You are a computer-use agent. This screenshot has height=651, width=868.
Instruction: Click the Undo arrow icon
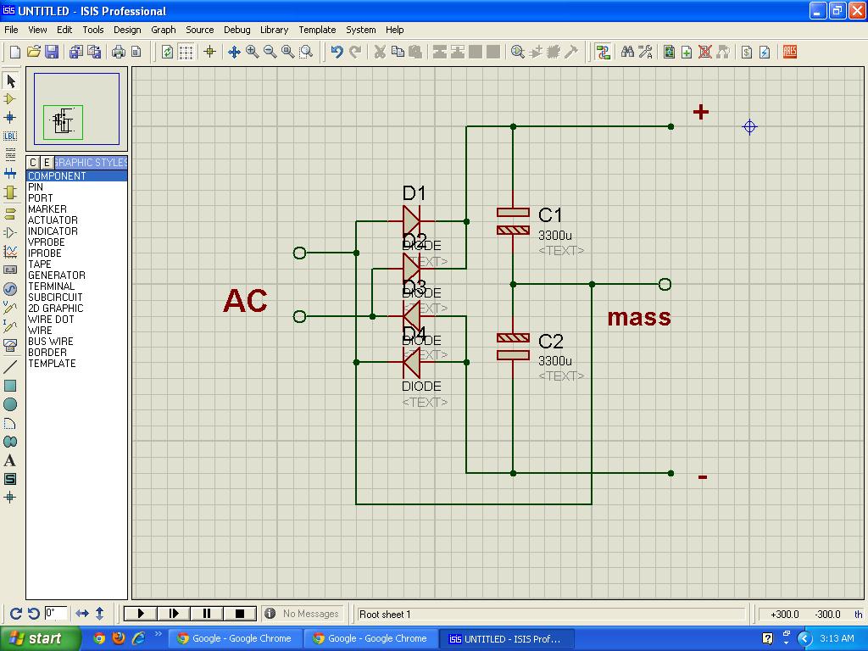337,52
